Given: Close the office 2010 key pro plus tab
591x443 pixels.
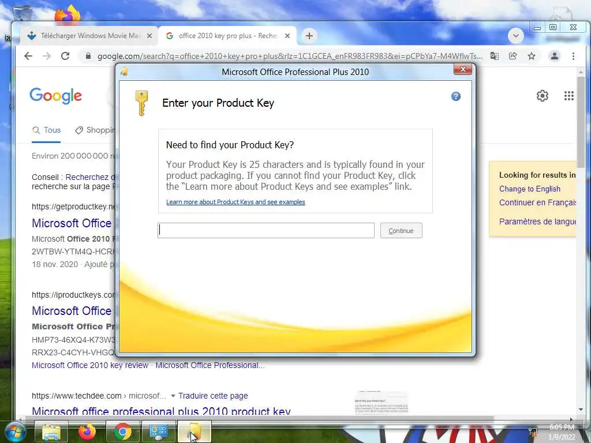Looking at the screenshot, I should [x=287, y=36].
